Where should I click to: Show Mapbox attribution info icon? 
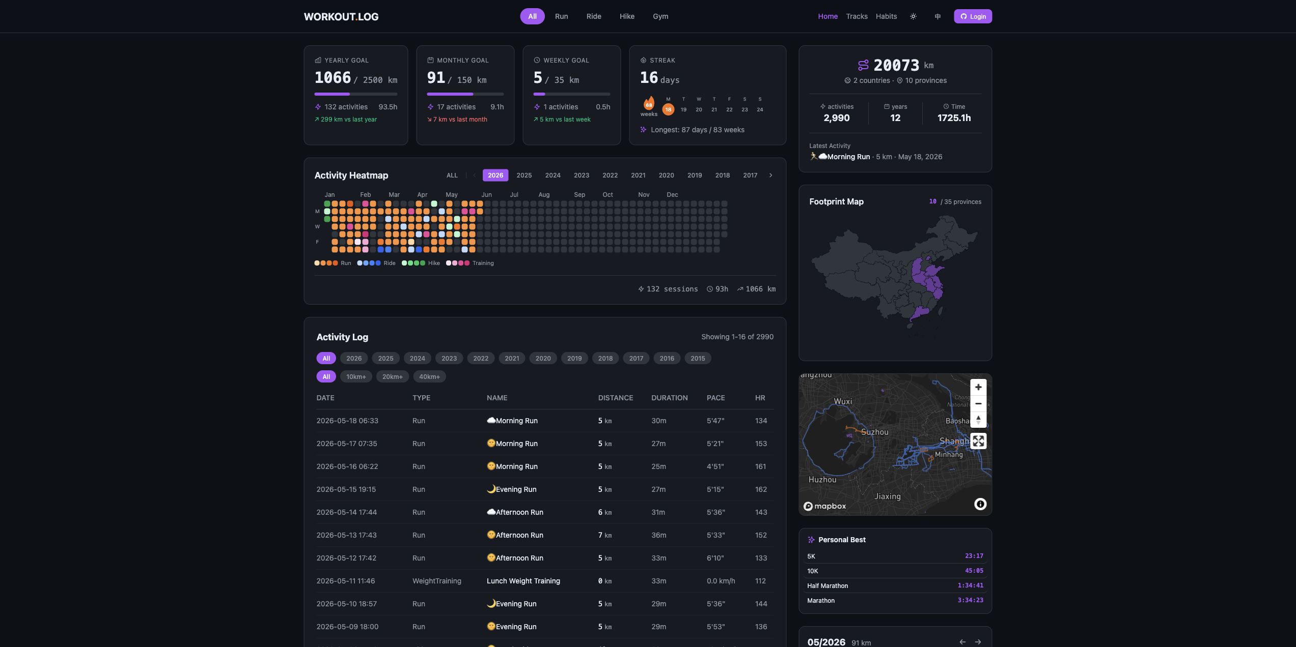[980, 504]
